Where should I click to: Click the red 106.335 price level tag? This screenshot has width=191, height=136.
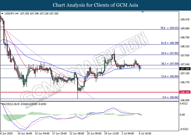(x=185, y=92)
